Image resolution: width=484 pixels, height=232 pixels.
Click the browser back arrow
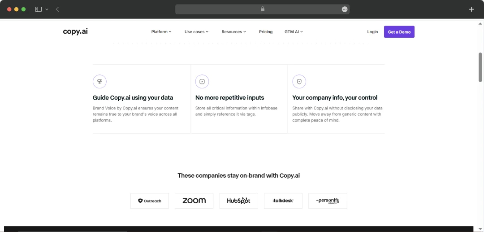click(x=57, y=9)
